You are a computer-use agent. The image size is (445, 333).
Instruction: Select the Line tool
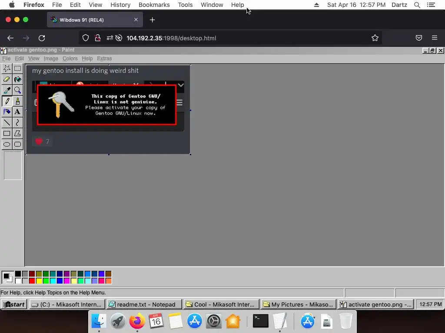[x=7, y=123]
